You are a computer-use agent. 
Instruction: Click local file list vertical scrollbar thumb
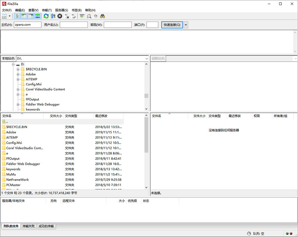click(146, 135)
